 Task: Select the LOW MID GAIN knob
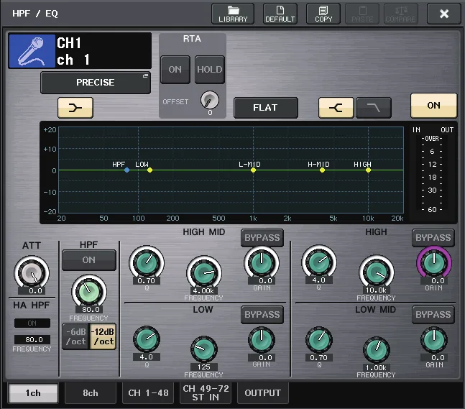click(434, 340)
